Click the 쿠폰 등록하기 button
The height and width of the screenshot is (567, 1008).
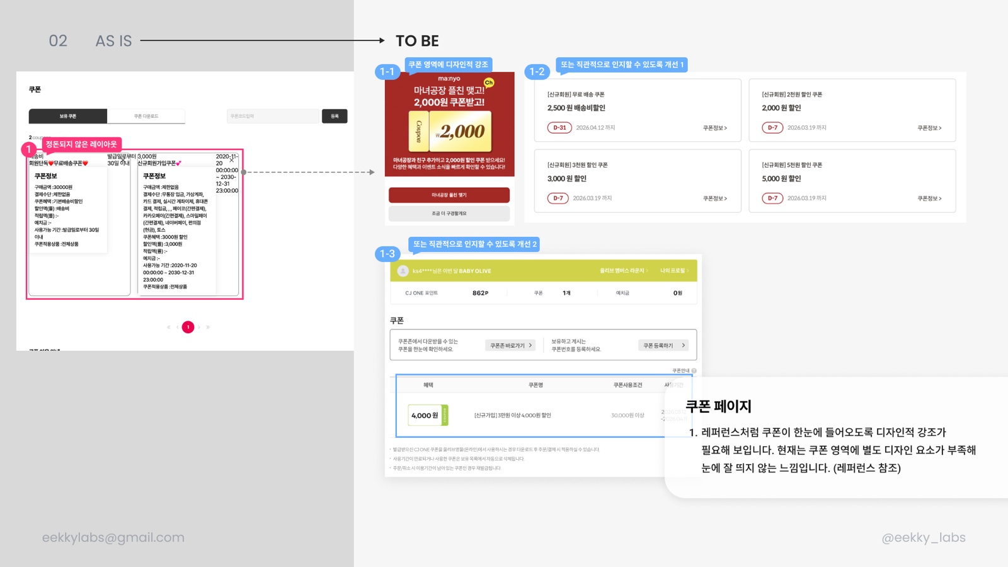pos(663,345)
